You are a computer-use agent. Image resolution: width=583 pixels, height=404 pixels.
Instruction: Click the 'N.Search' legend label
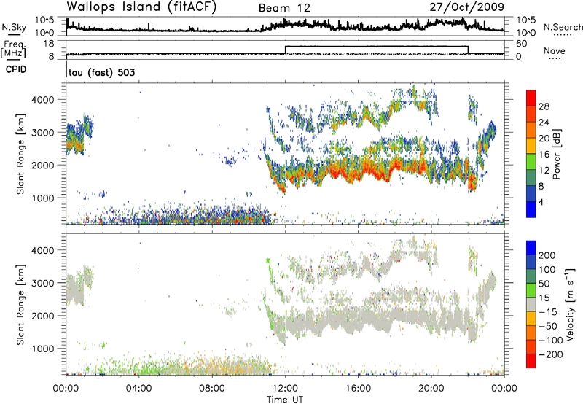[563, 27]
